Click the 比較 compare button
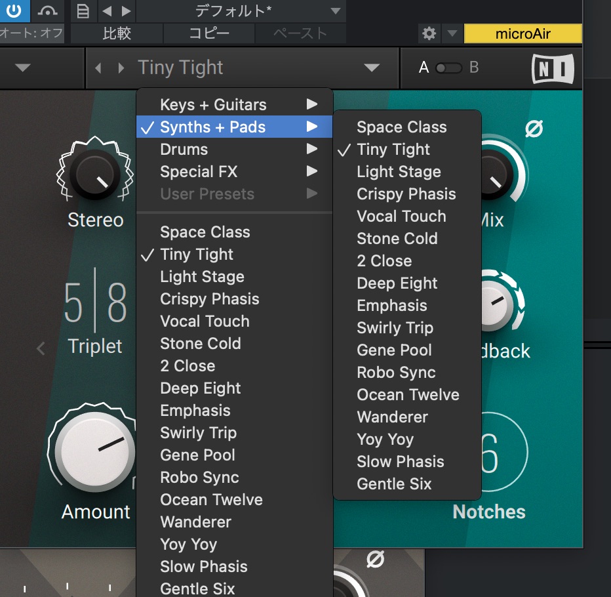The width and height of the screenshot is (611, 597). pos(117,33)
